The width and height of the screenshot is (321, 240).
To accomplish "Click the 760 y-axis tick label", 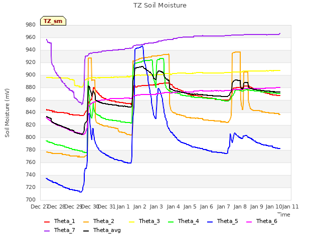I will click(x=31, y=162).
